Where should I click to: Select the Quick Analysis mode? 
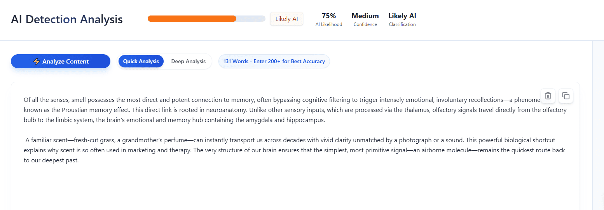point(141,61)
